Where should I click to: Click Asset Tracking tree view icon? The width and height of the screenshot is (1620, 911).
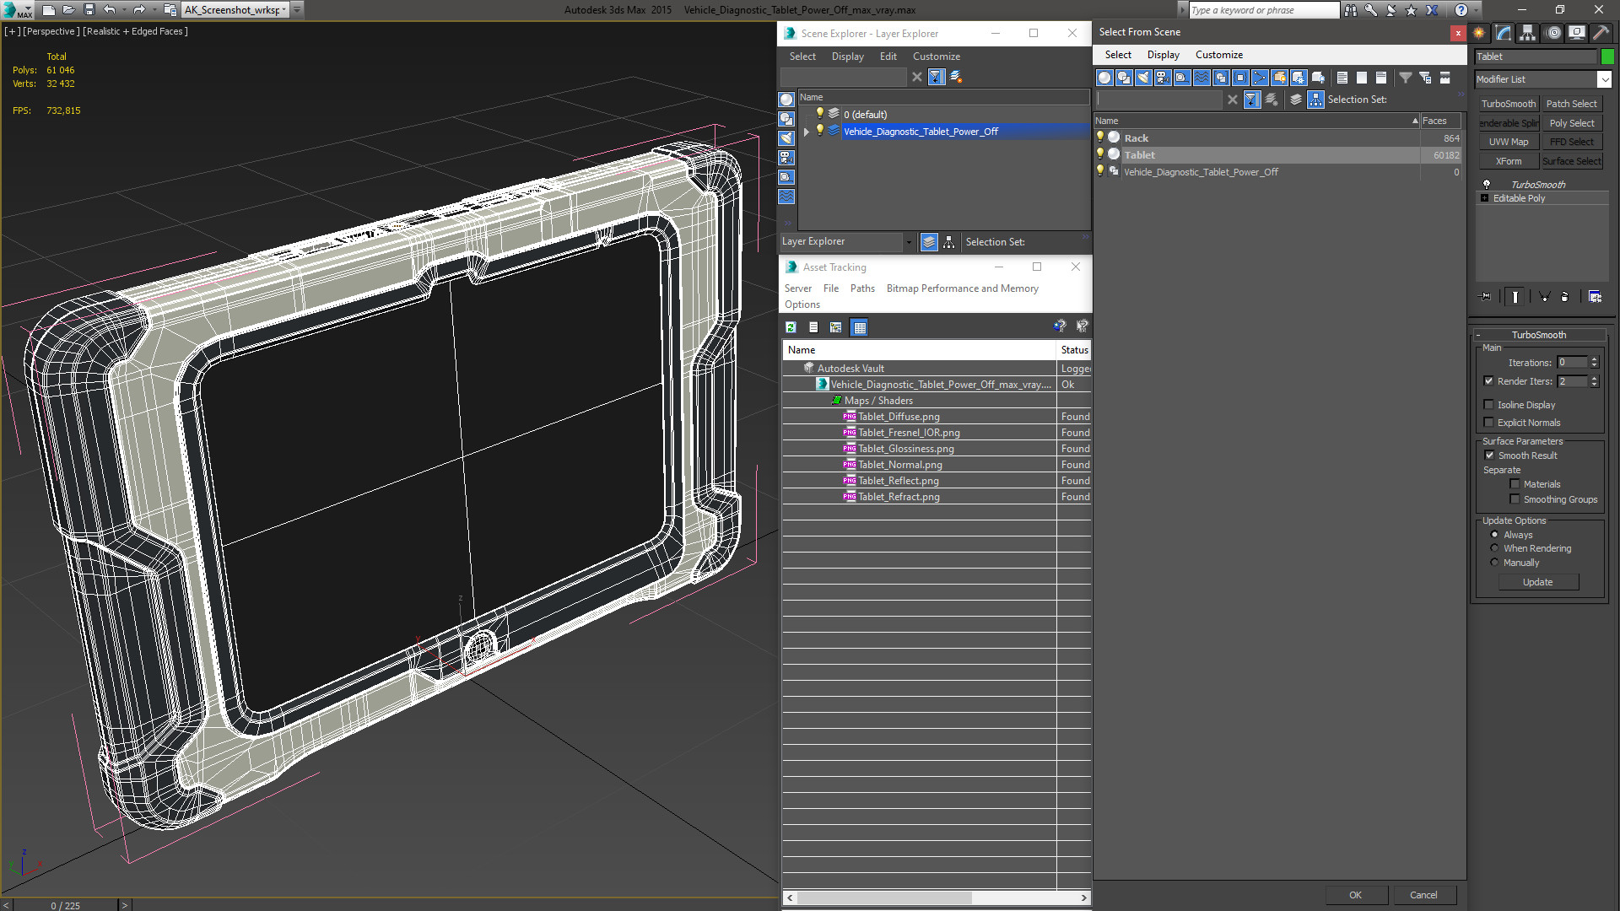pyautogui.click(x=835, y=327)
